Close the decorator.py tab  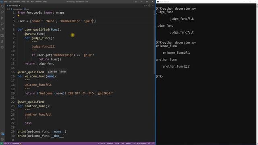point(19,6)
